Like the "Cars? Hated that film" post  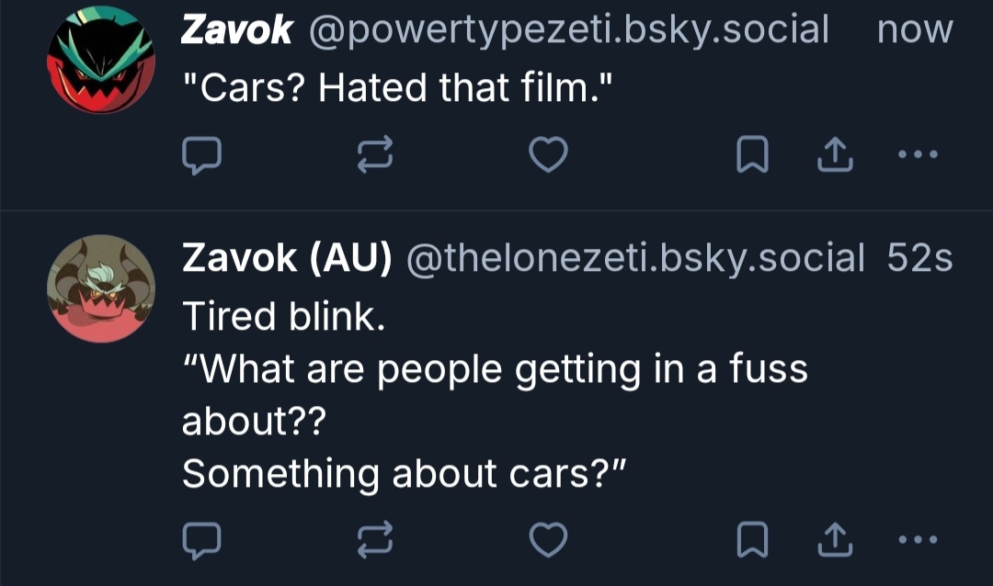click(x=549, y=157)
